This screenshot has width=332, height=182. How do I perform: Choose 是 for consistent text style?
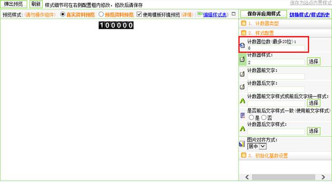tap(251, 117)
